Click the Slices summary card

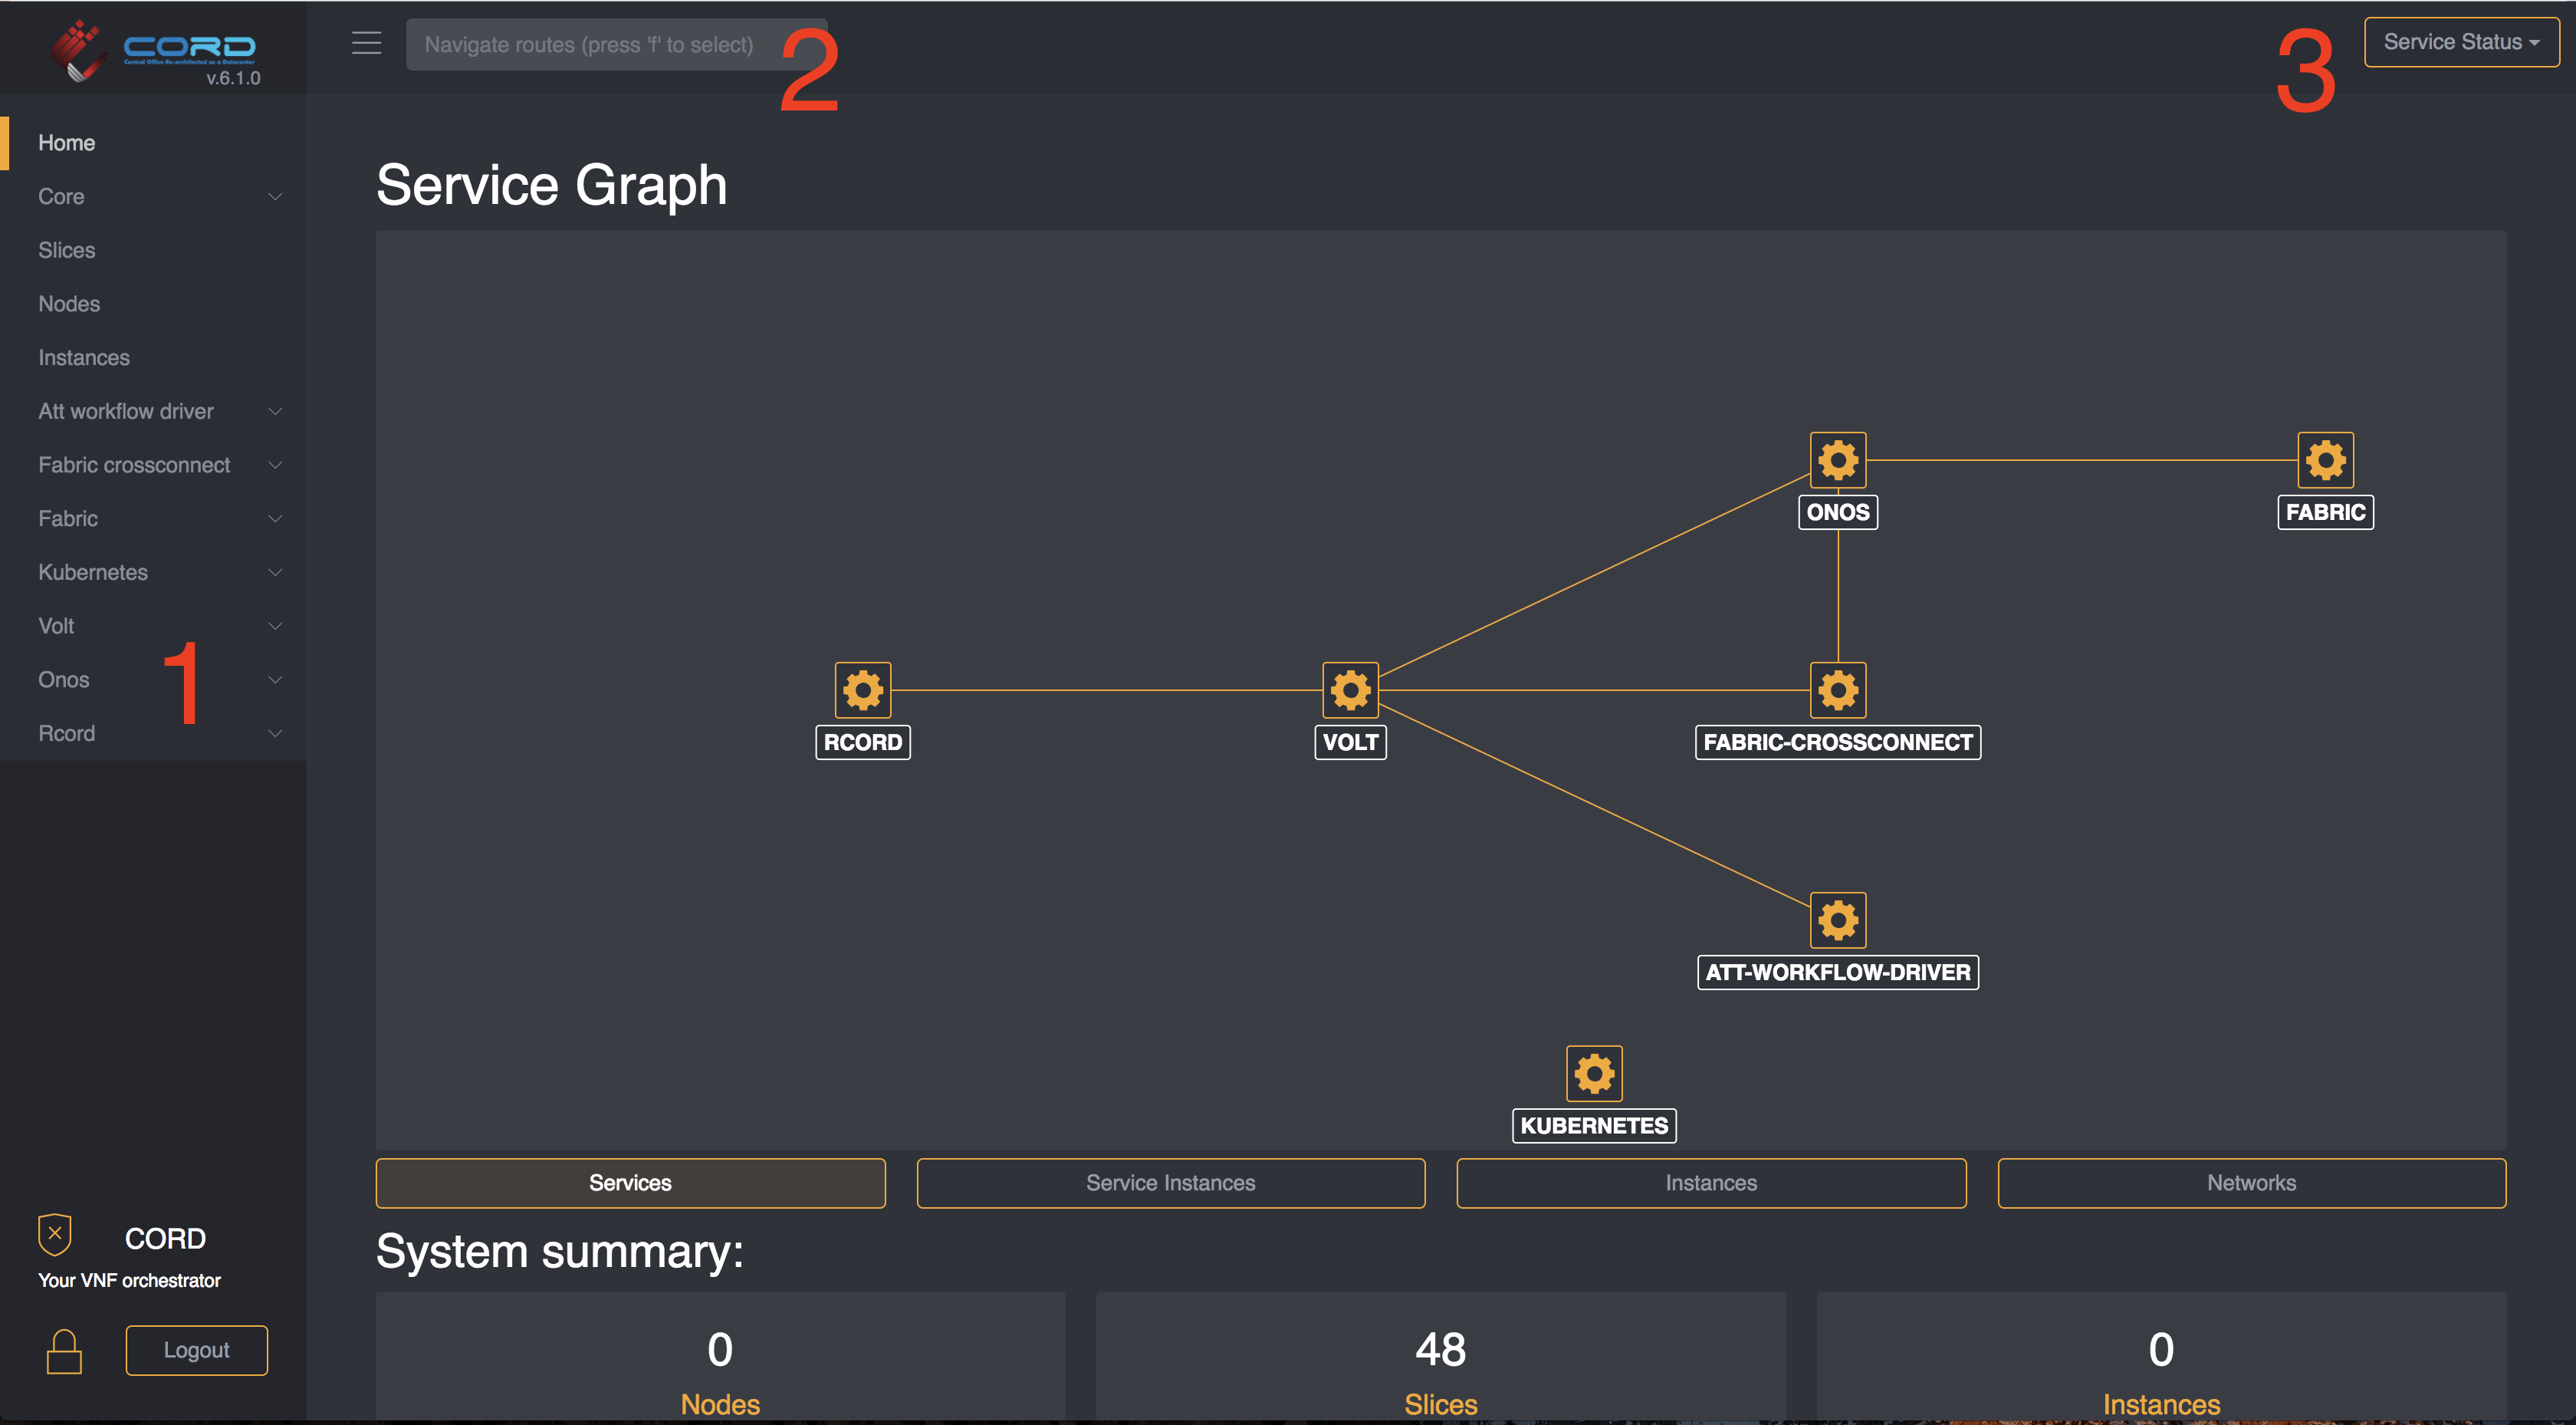[1440, 1356]
